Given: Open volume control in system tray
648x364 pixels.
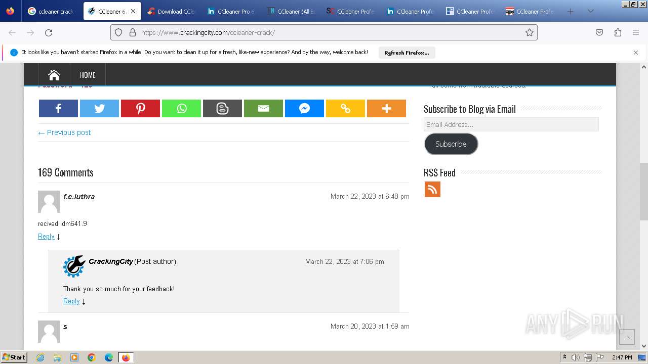Looking at the screenshot, I should pos(576,357).
